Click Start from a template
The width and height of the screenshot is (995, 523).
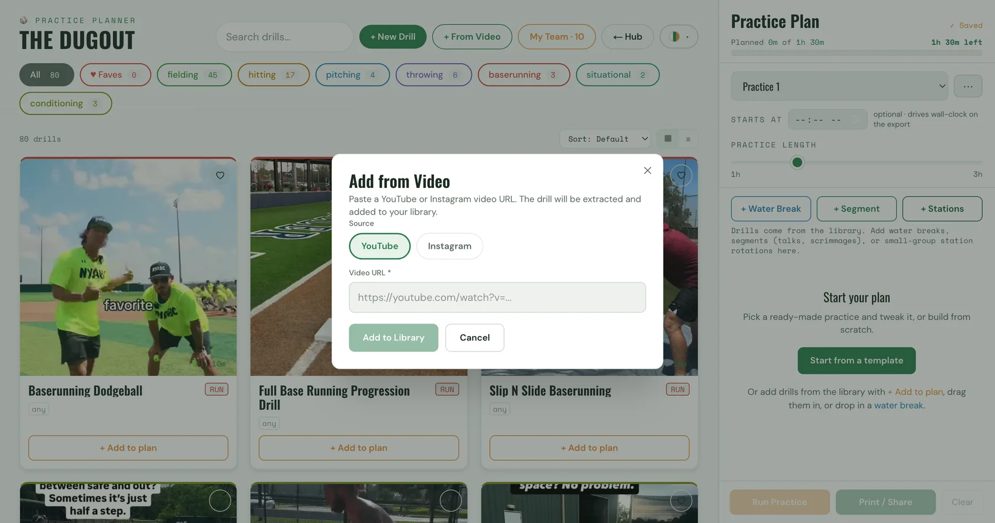(x=856, y=360)
